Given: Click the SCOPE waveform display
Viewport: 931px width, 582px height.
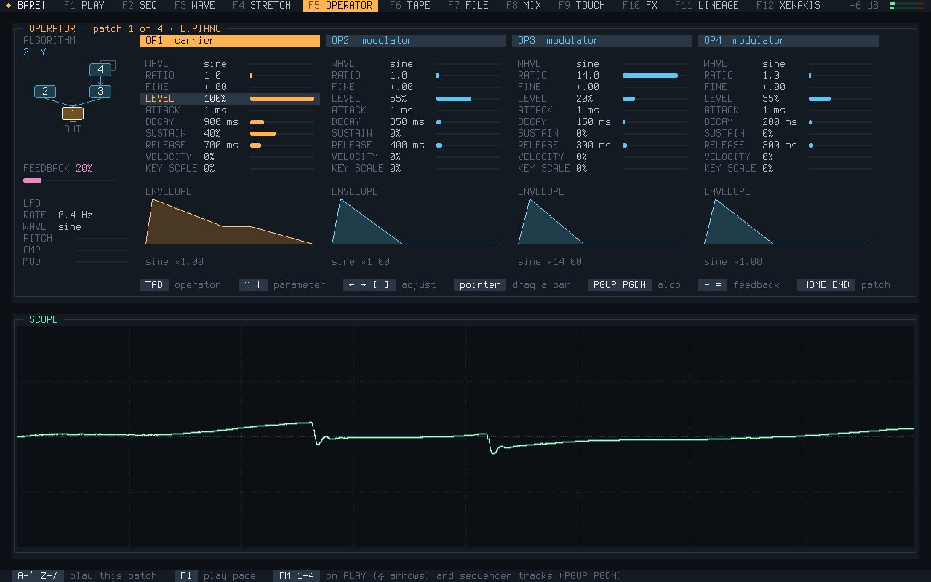Looking at the screenshot, I should tap(465, 436).
